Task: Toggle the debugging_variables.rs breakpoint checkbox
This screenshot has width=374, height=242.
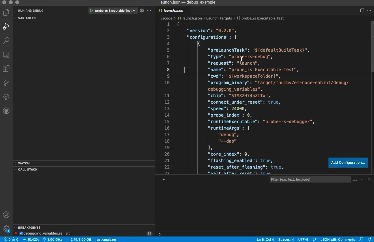Action: [x=21, y=233]
